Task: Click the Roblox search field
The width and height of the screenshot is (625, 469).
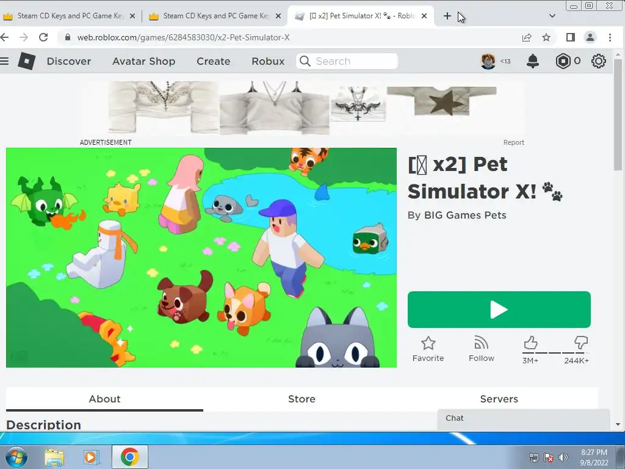Action: (347, 61)
